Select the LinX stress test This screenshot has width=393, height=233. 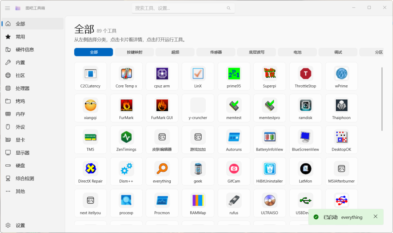pos(198,76)
